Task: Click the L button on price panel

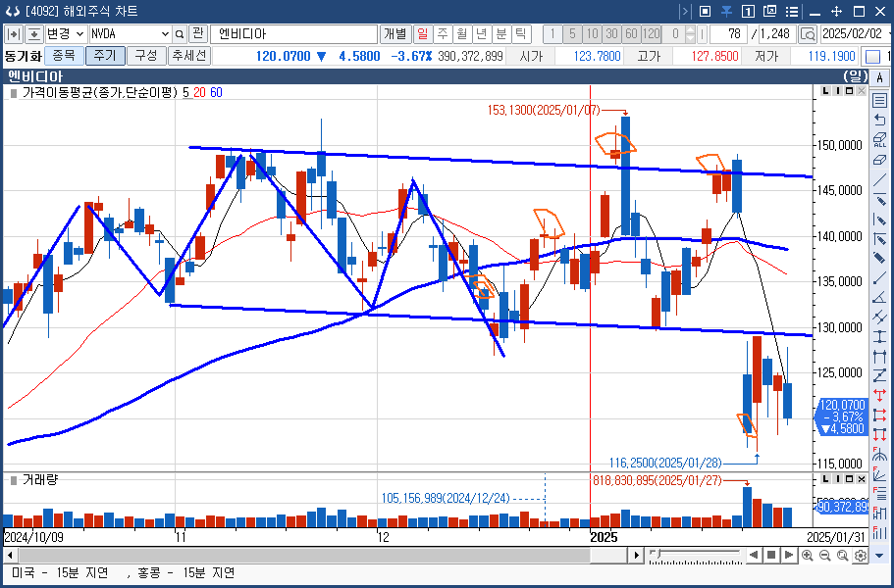Action: coord(825,91)
